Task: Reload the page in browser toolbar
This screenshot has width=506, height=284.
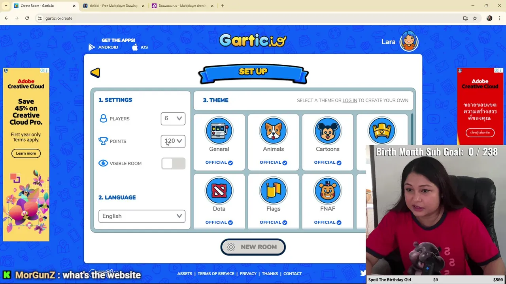Action: (x=27, y=18)
